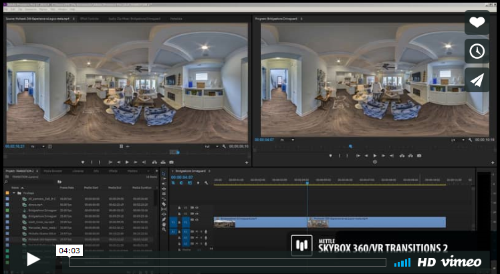The width and height of the screenshot is (500, 274).
Task: Click Extract in the Program monitor
Action: tap(410, 156)
